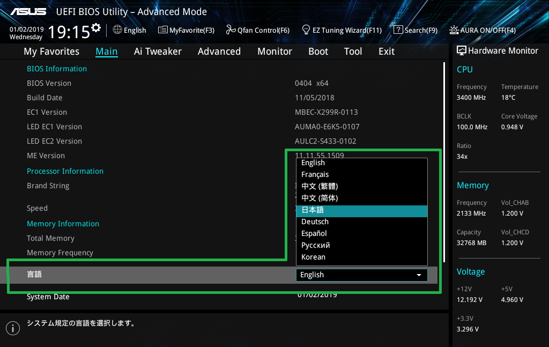Go to the Exit tab
Image resolution: width=549 pixels, height=347 pixels.
pos(387,51)
